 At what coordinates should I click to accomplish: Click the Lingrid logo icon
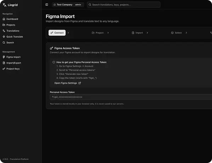5,5
